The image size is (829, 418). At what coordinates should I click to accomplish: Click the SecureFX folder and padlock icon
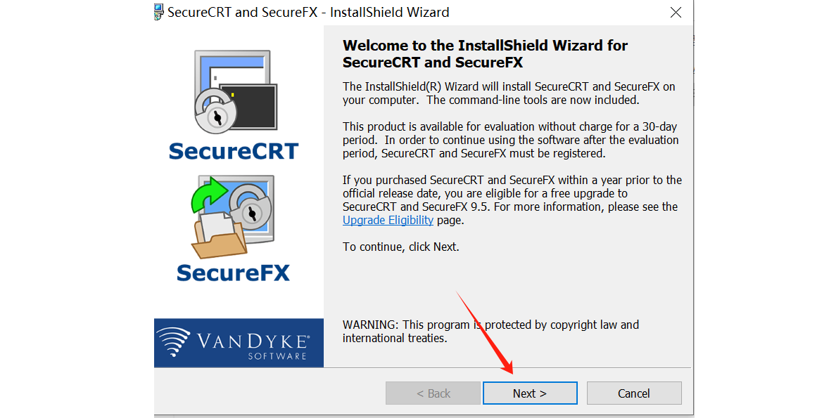click(x=232, y=217)
